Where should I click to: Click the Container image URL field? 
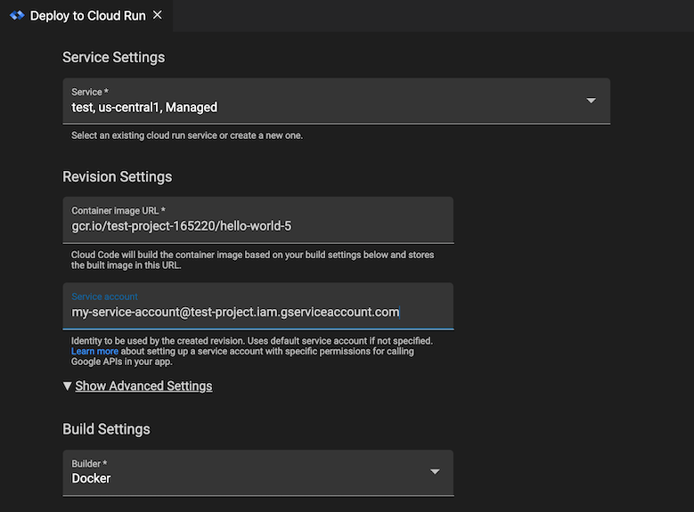[258, 226]
